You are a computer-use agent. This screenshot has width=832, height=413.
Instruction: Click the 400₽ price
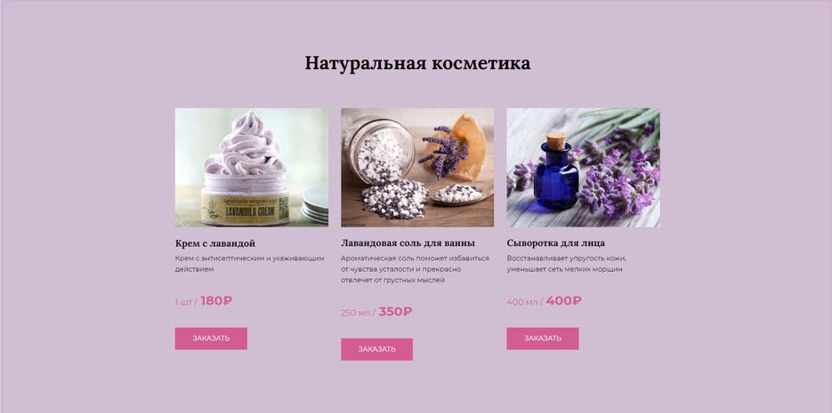pyautogui.click(x=563, y=301)
